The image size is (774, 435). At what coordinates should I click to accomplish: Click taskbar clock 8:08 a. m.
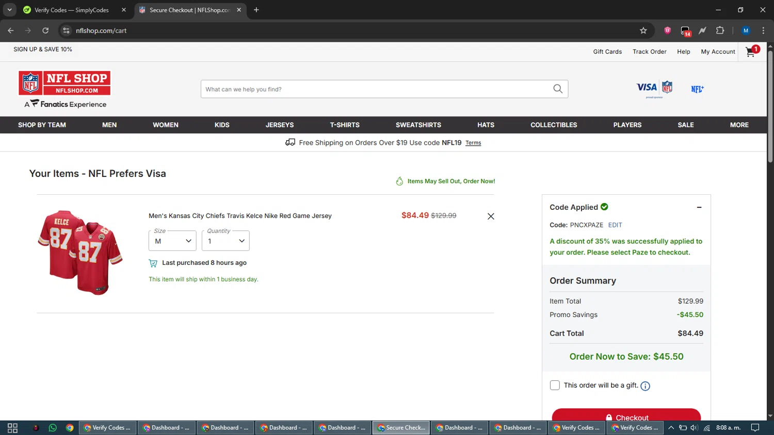pyautogui.click(x=728, y=428)
